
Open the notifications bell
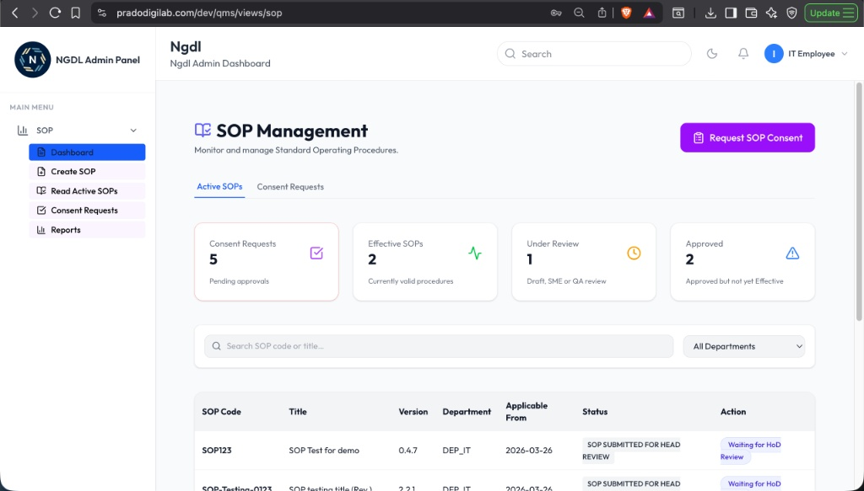pos(742,53)
